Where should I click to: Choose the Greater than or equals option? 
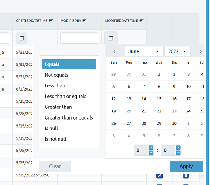tap(69, 118)
